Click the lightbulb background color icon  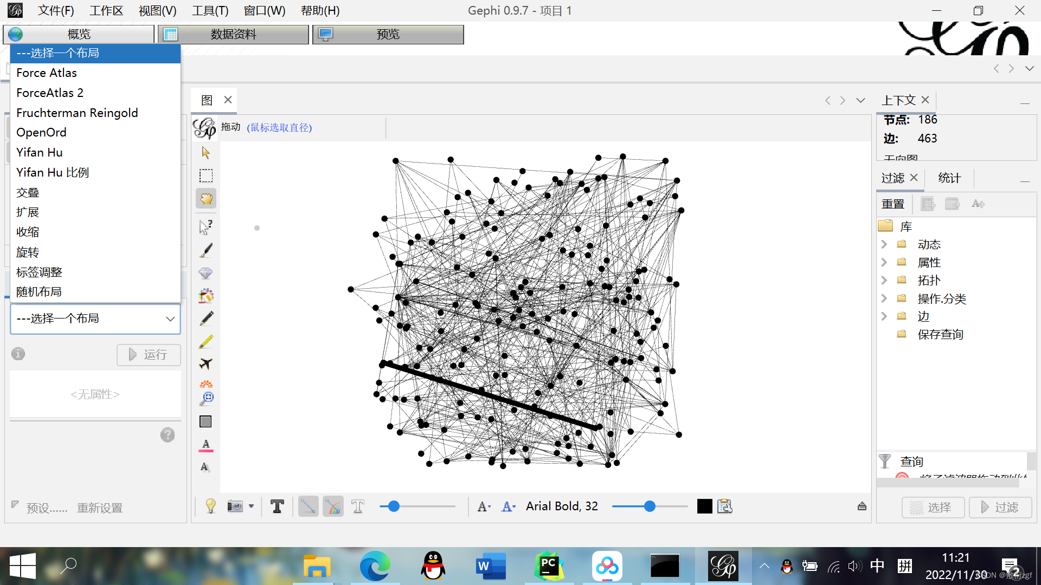click(210, 506)
